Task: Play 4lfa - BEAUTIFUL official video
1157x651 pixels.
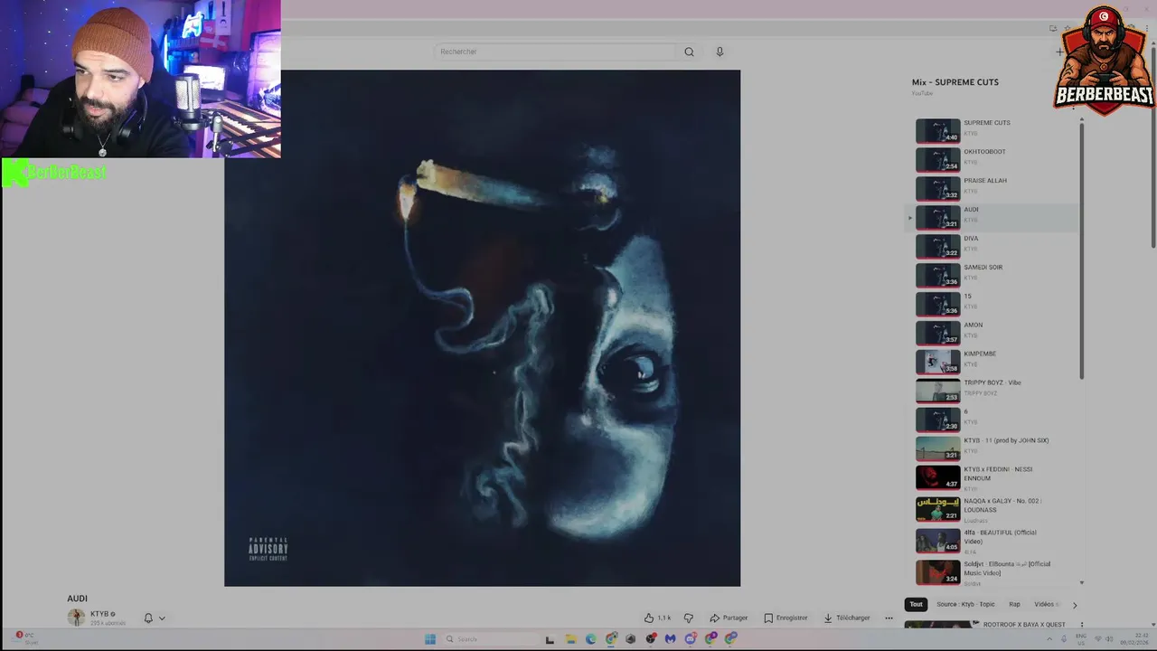Action: click(994, 541)
